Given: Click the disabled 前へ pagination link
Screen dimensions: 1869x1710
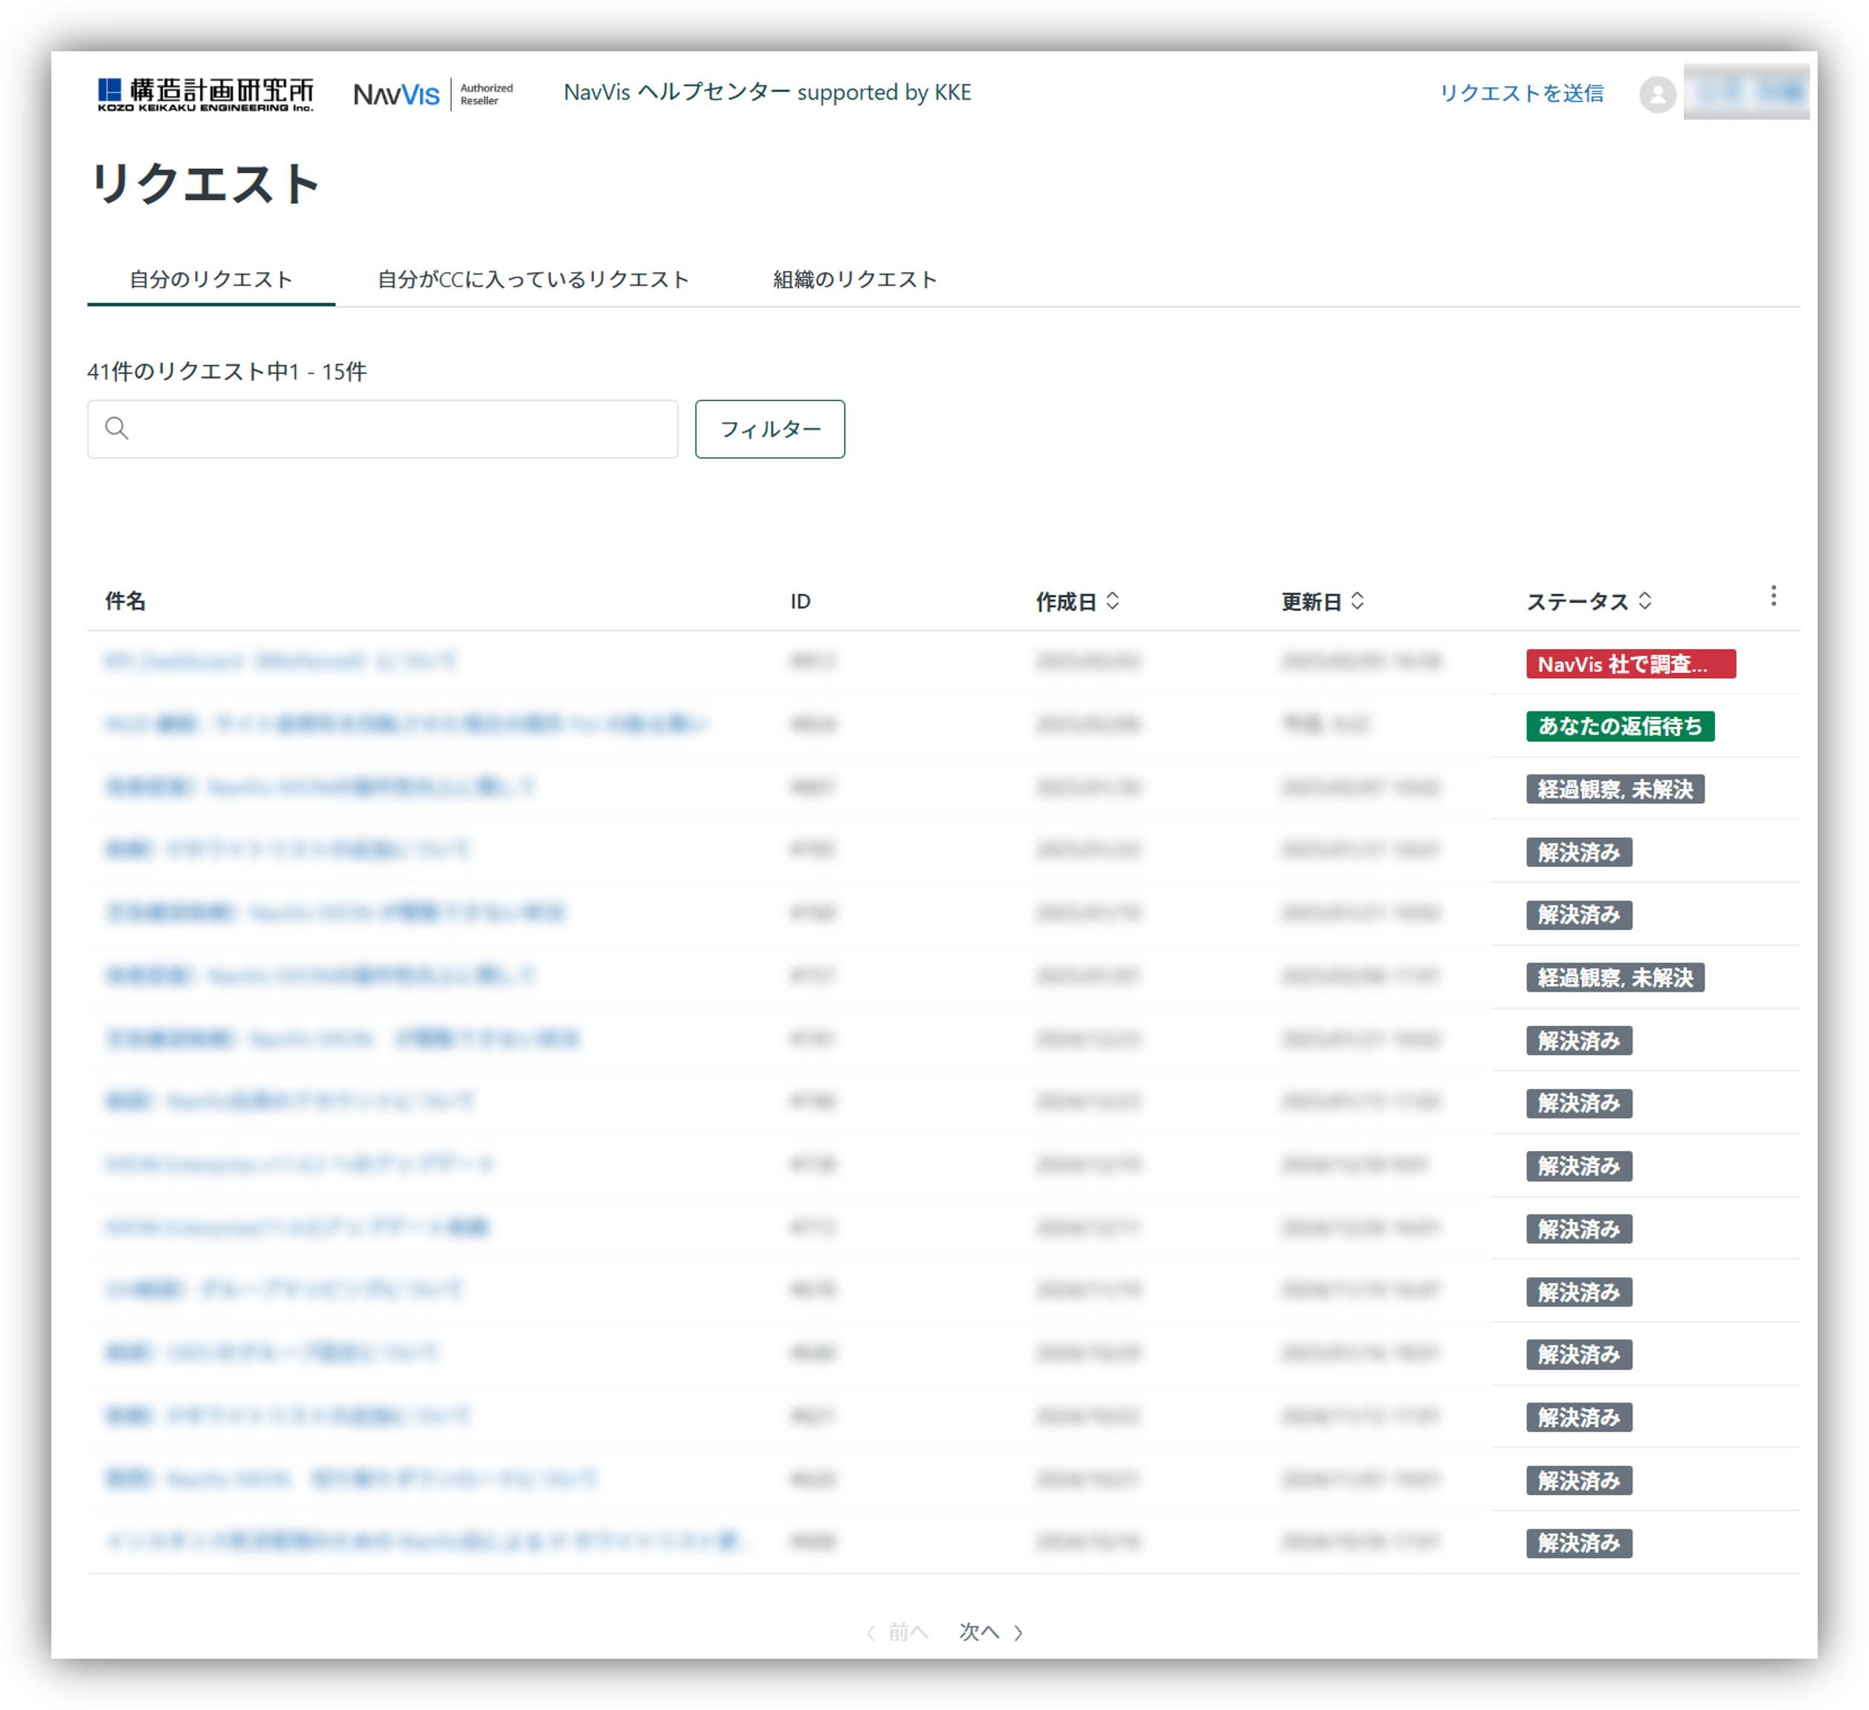Looking at the screenshot, I should pos(897,1632).
